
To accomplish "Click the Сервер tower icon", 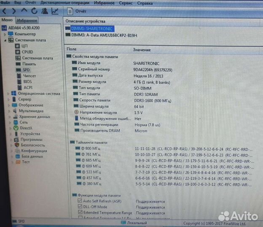I will [x=14, y=99].
